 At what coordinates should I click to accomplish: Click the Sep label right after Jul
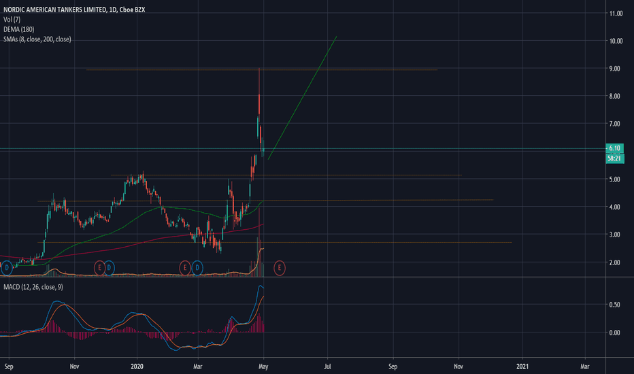point(393,367)
